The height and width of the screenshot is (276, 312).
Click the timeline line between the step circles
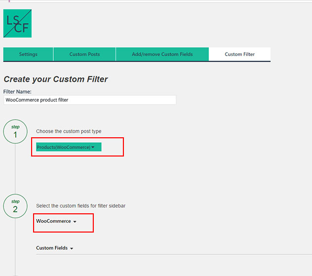pyautogui.click(x=15, y=169)
